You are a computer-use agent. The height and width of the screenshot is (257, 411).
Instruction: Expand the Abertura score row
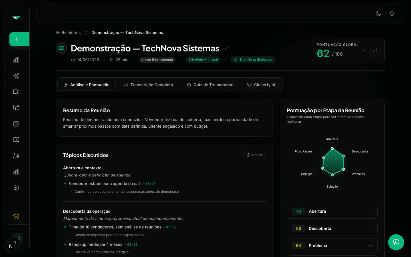point(332,211)
